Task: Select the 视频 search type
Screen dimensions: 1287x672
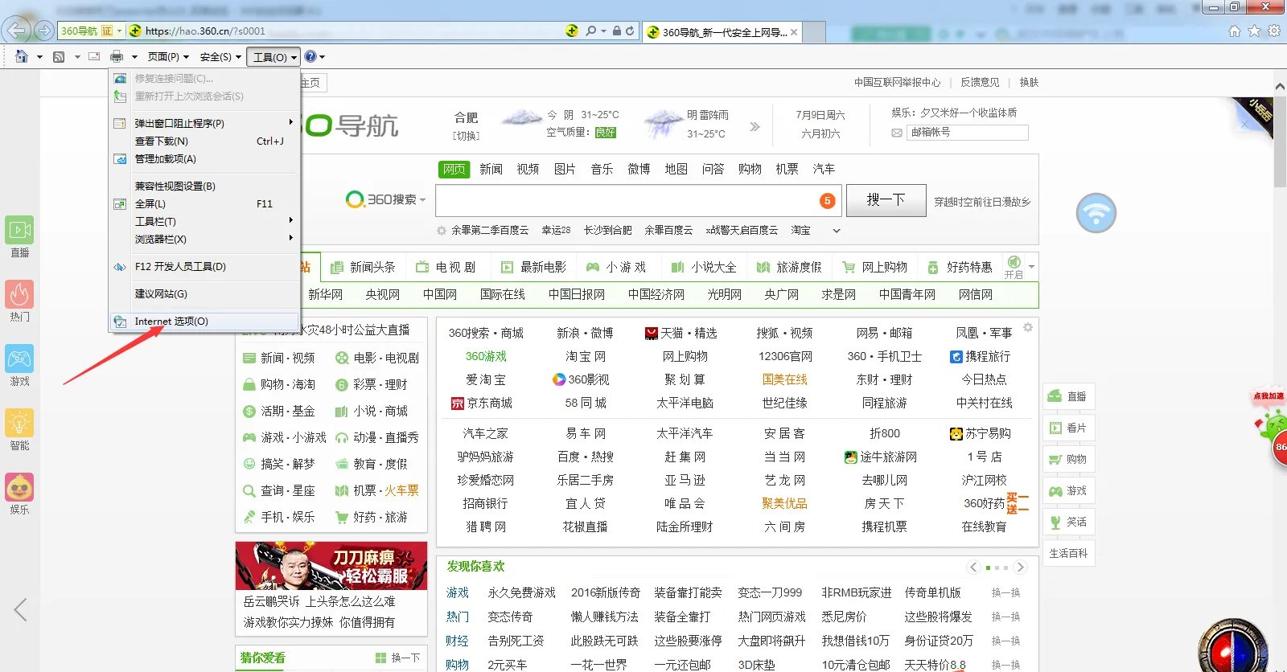Action: click(528, 169)
